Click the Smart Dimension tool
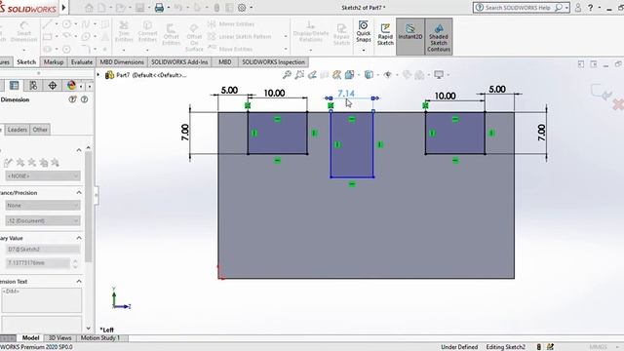The image size is (624, 351). pyautogui.click(x=23, y=32)
